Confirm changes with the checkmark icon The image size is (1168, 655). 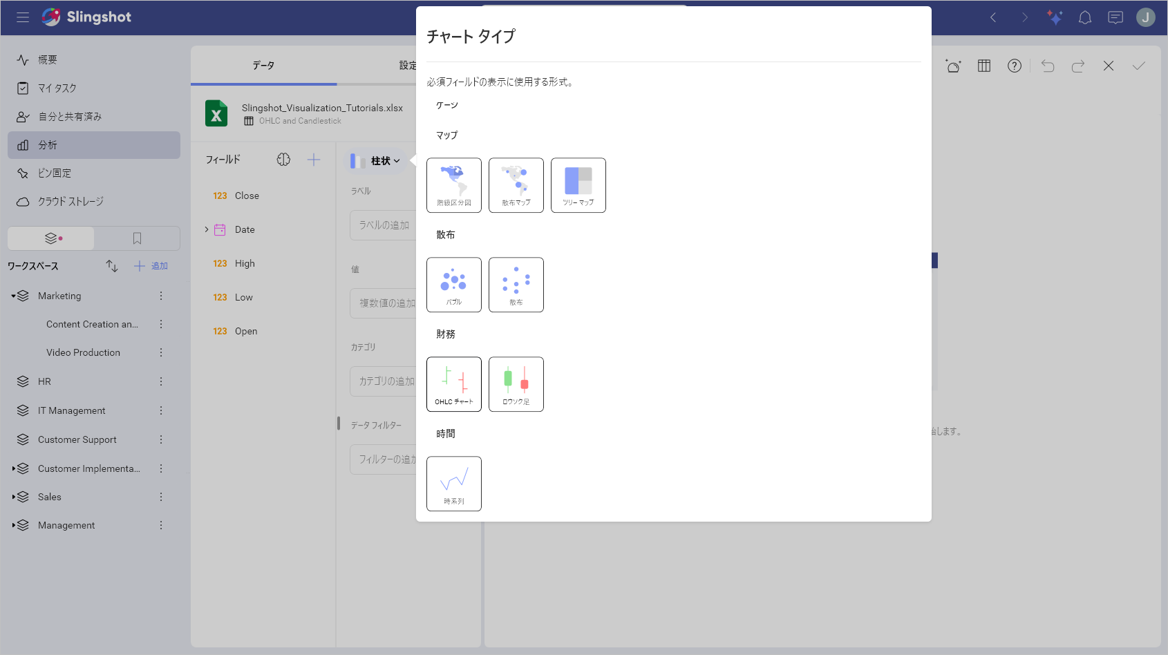pyautogui.click(x=1139, y=66)
